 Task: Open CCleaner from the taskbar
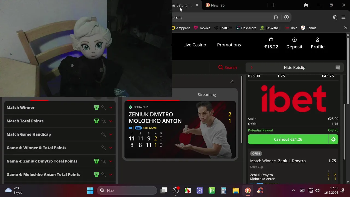pos(260,190)
